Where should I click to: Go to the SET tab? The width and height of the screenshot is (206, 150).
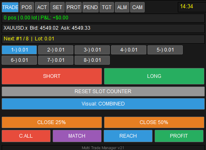(57, 7)
